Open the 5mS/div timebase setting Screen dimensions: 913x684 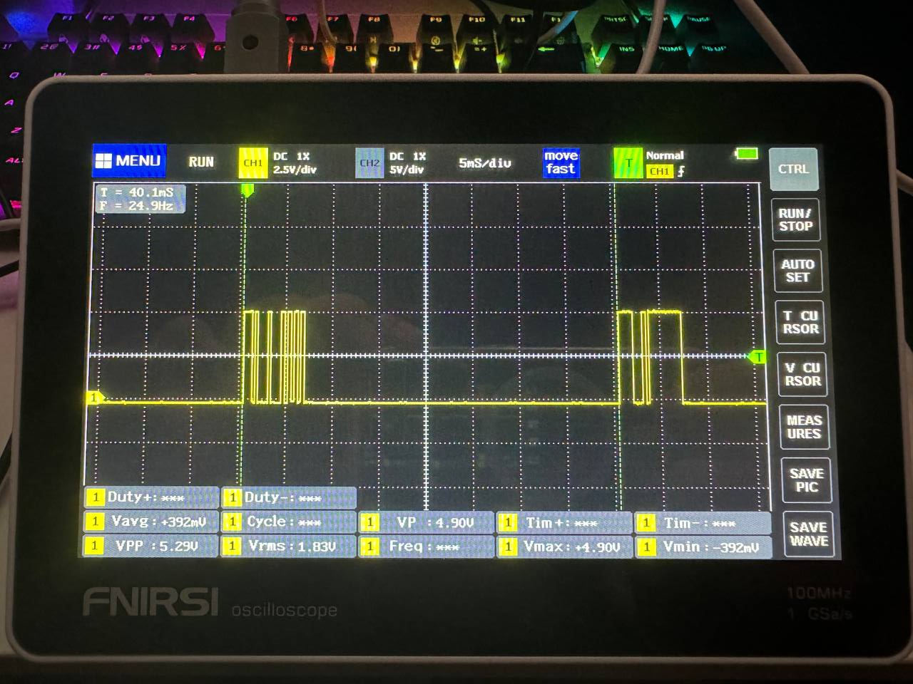(x=485, y=163)
